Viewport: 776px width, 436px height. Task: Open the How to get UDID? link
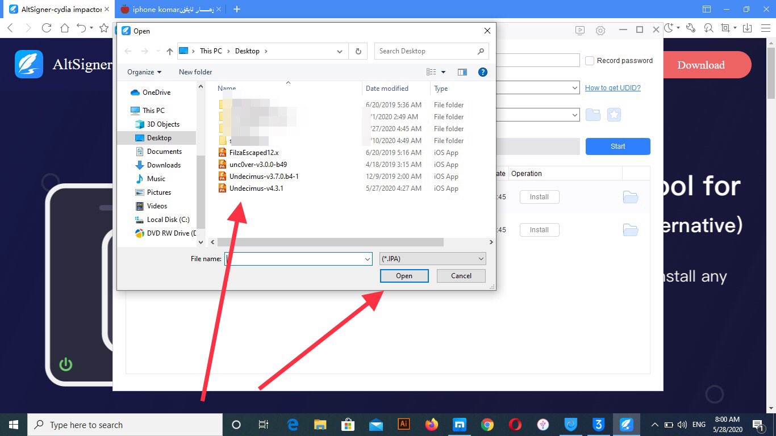[613, 88]
